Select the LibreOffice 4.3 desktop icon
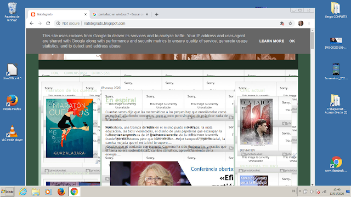This screenshot has height=197, width=351. pyautogui.click(x=12, y=72)
